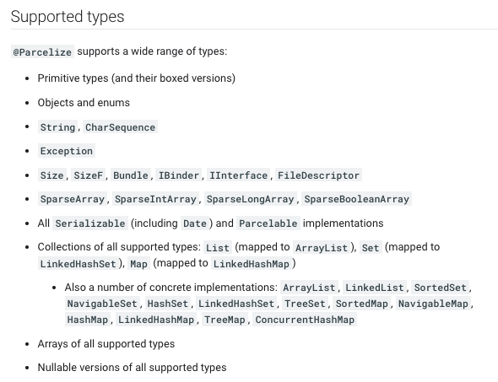
Task: Click the ConcurrentHashMap code term
Action: point(305,320)
